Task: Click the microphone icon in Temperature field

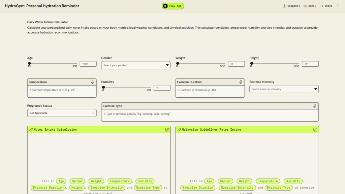Action: click(x=92, y=82)
